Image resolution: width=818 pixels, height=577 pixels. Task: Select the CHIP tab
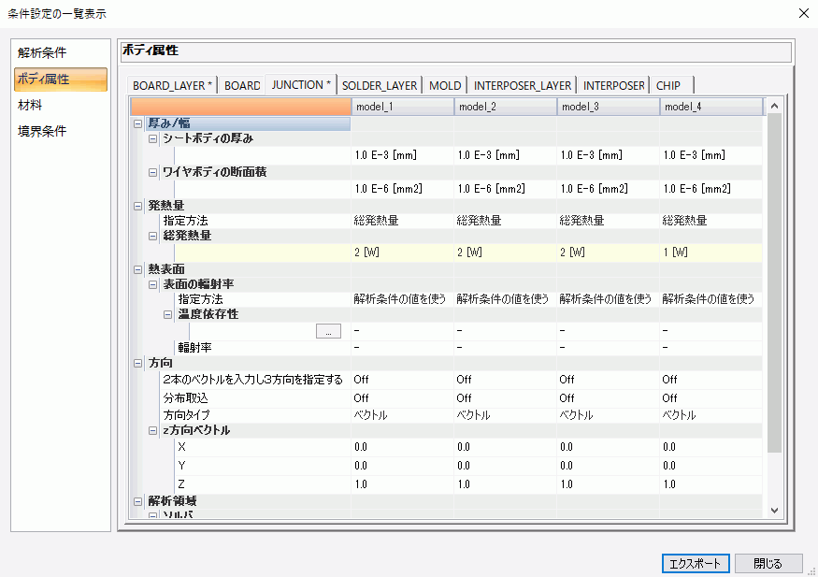[x=668, y=85]
